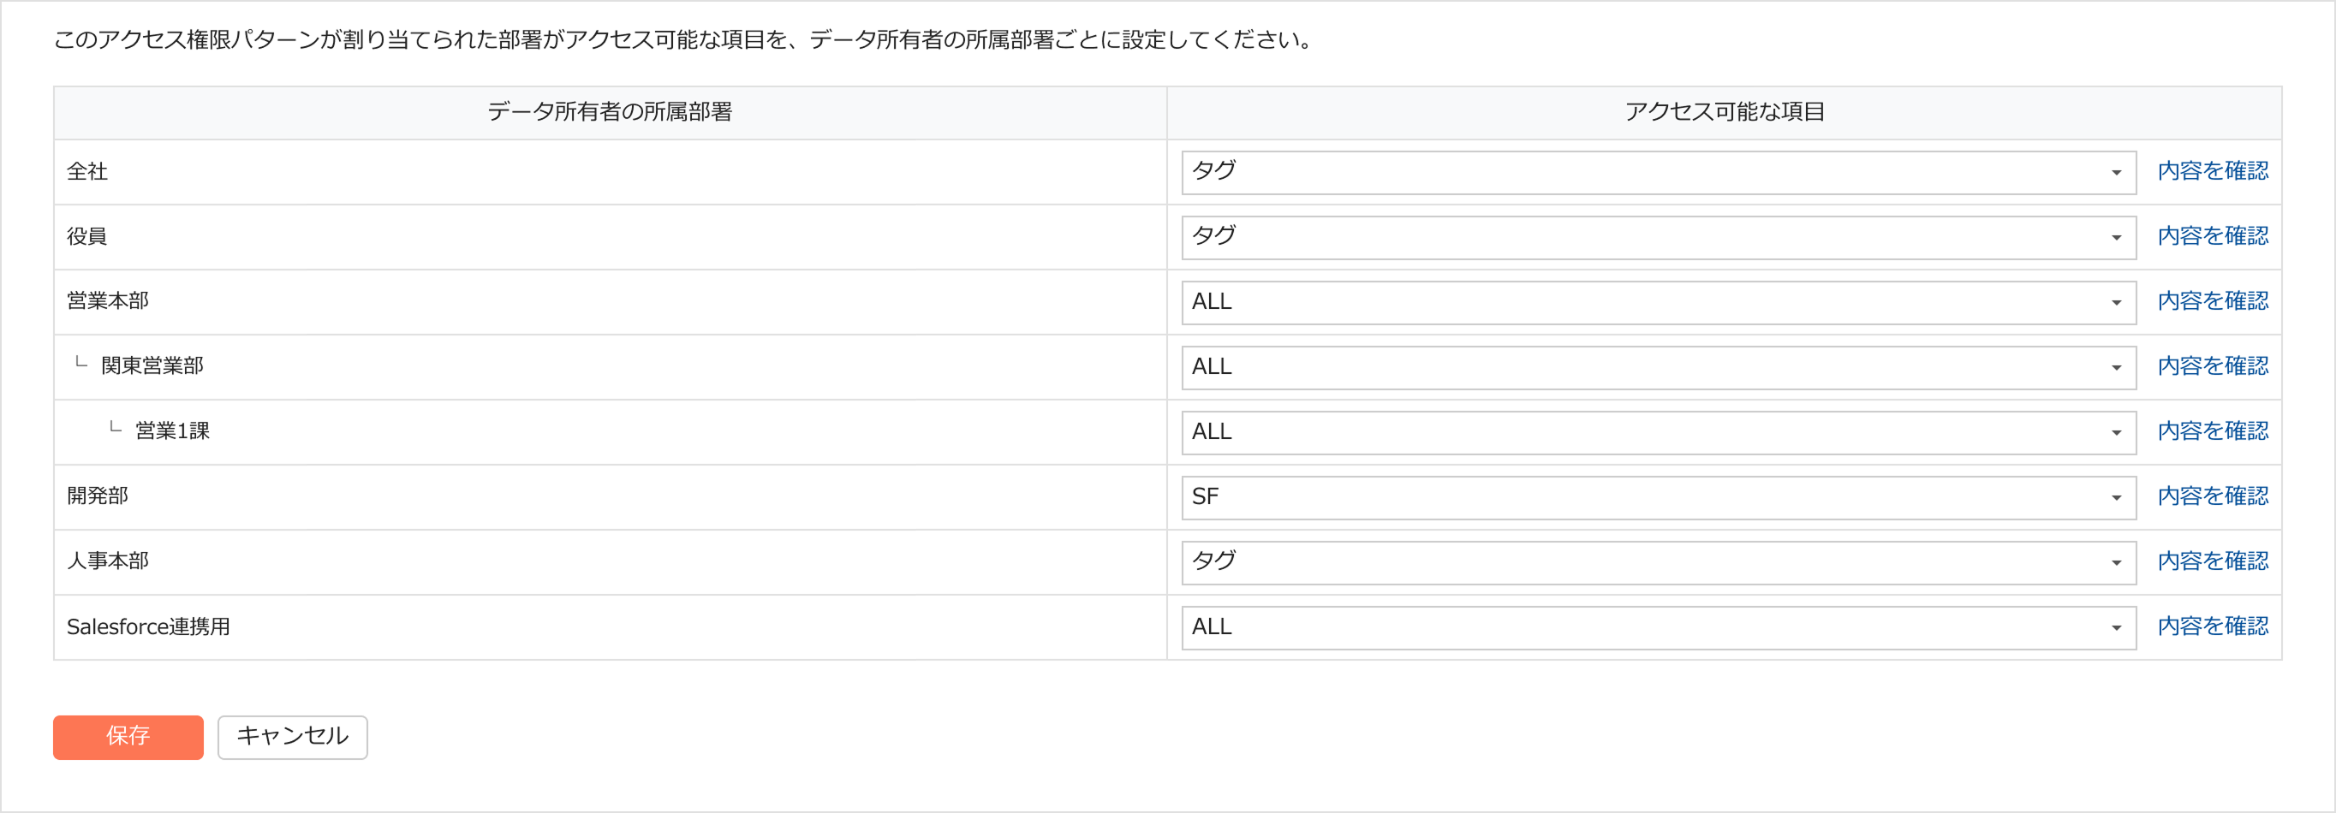Click 内容を確認 link for 役員 row
The width and height of the screenshot is (2336, 813).
click(2213, 236)
